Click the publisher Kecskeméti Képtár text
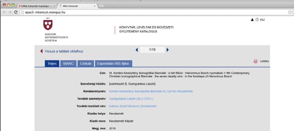294x131 pixels. click(x=121, y=121)
